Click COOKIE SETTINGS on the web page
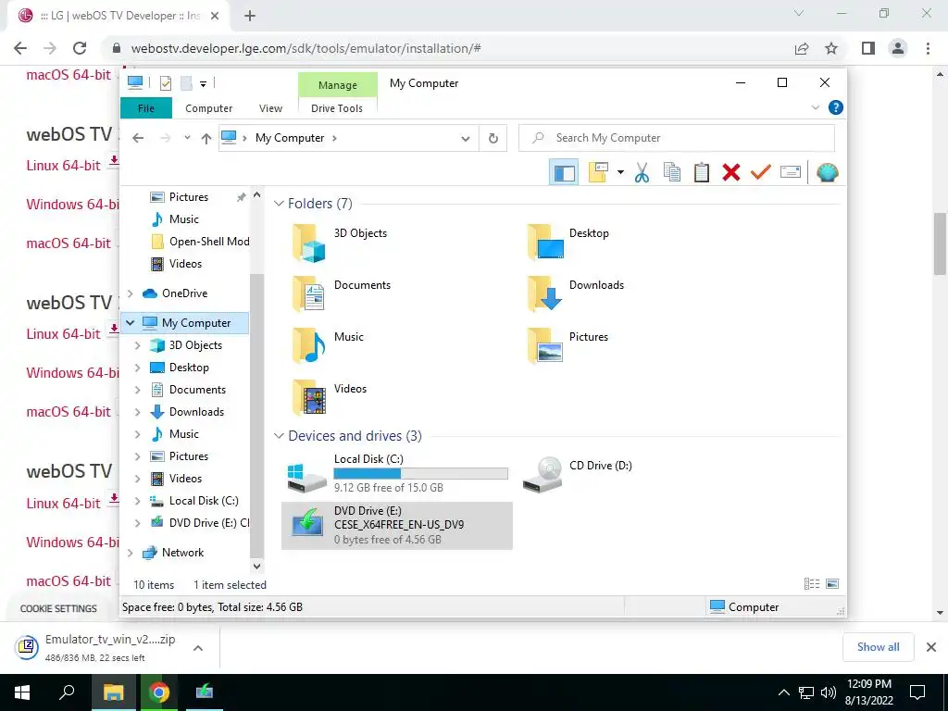This screenshot has height=711, width=948. [x=58, y=609]
